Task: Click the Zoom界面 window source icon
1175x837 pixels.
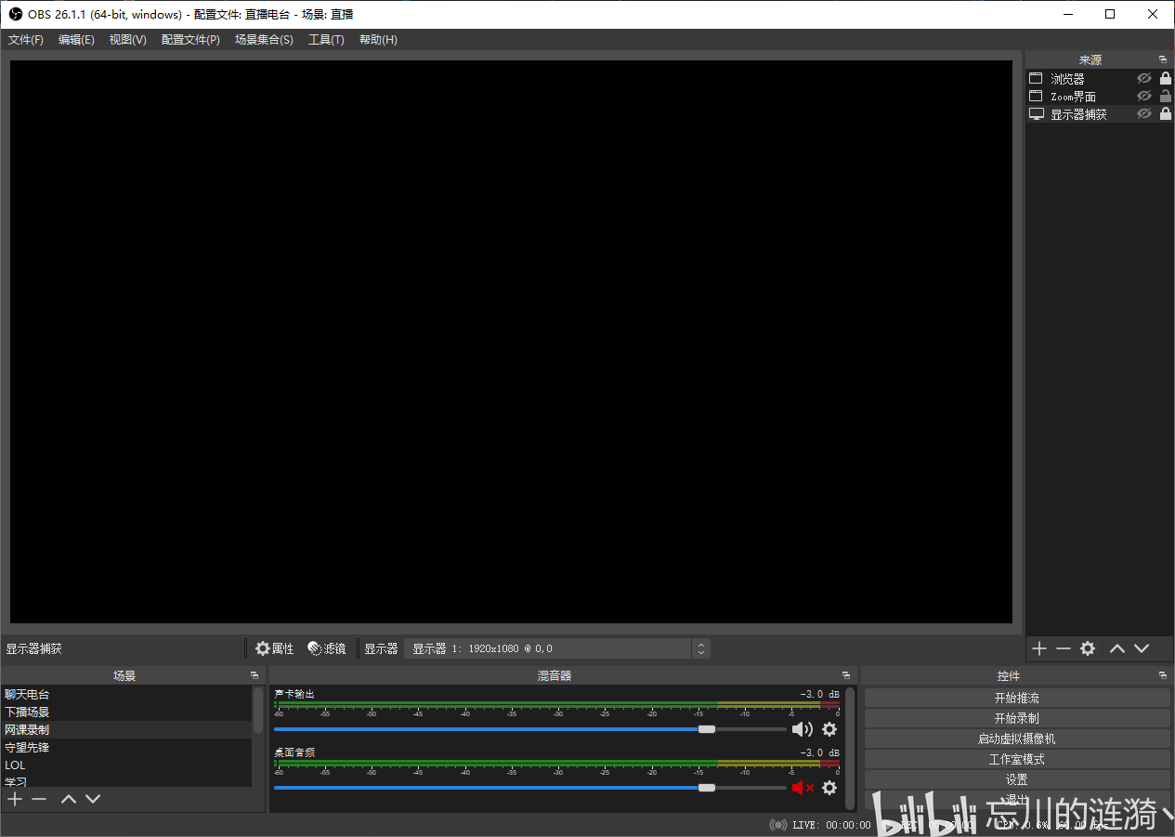Action: [x=1037, y=97]
